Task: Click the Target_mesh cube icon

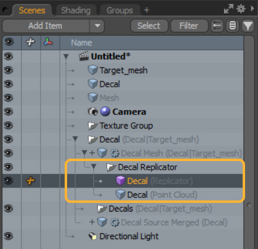Action: tap(93, 70)
